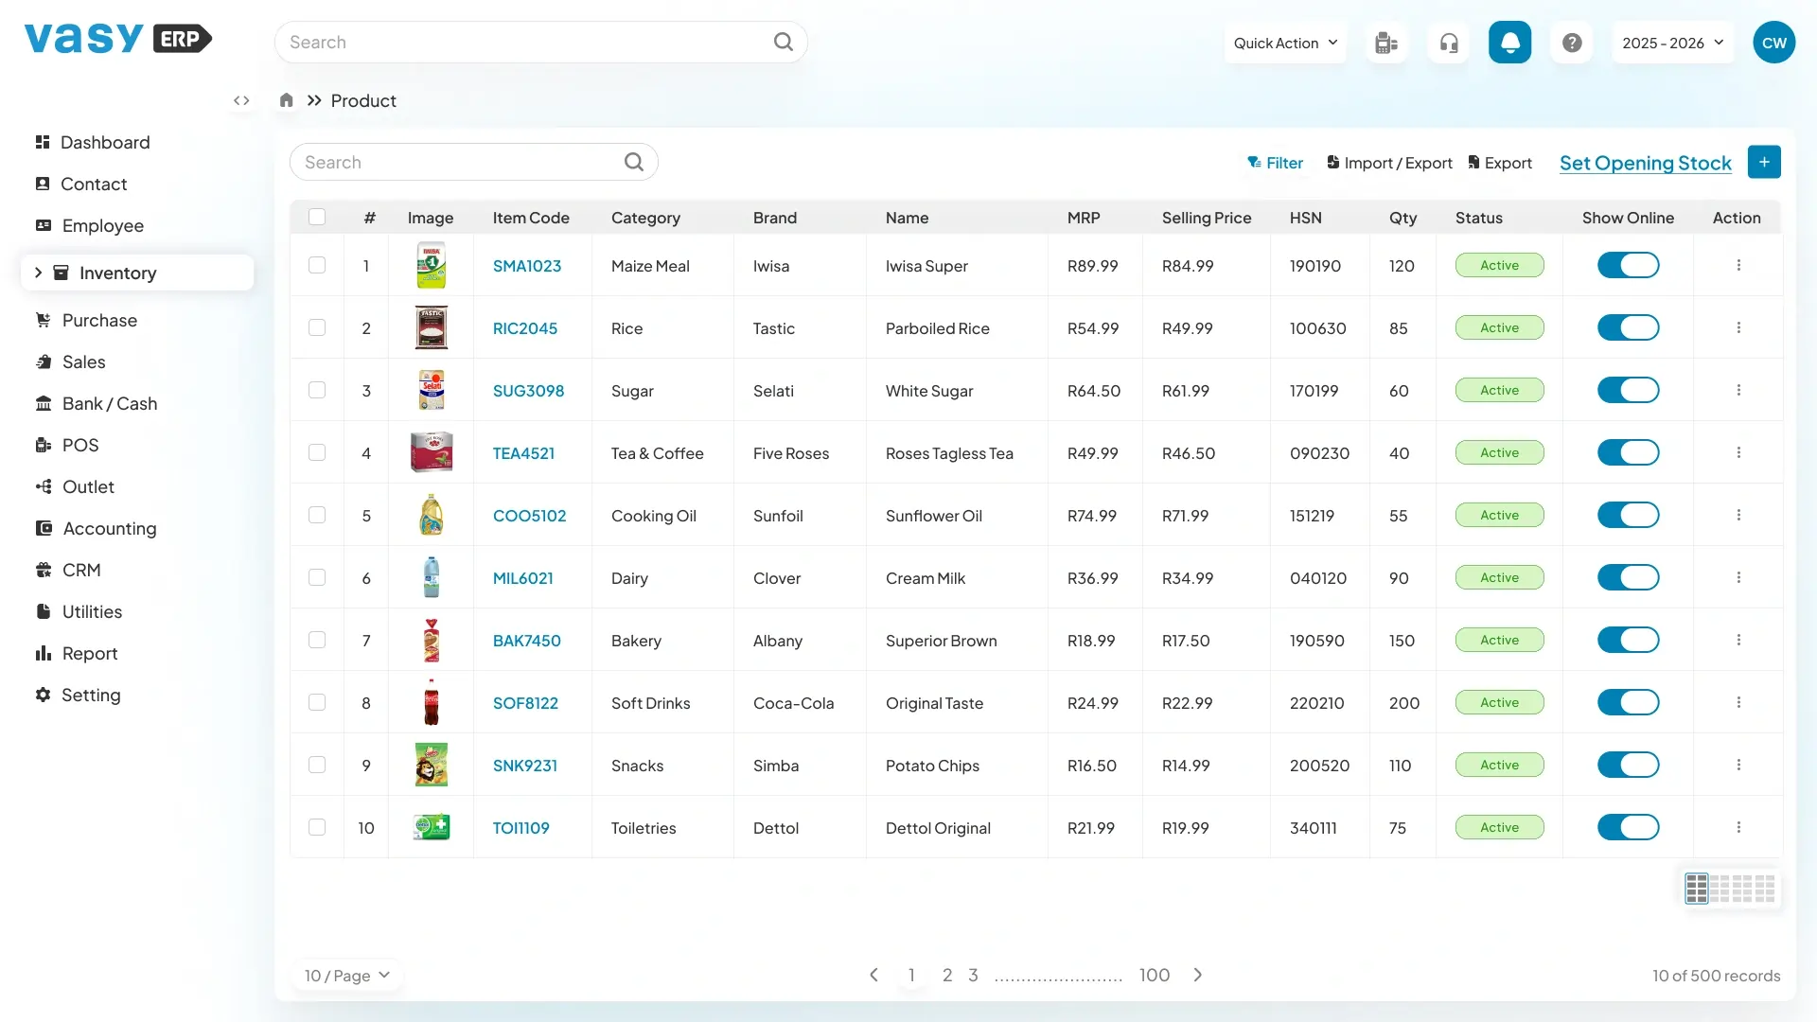1817x1022 pixels.
Task: Toggle Show Online for Roses Tagless Tea
Action: pyautogui.click(x=1628, y=452)
